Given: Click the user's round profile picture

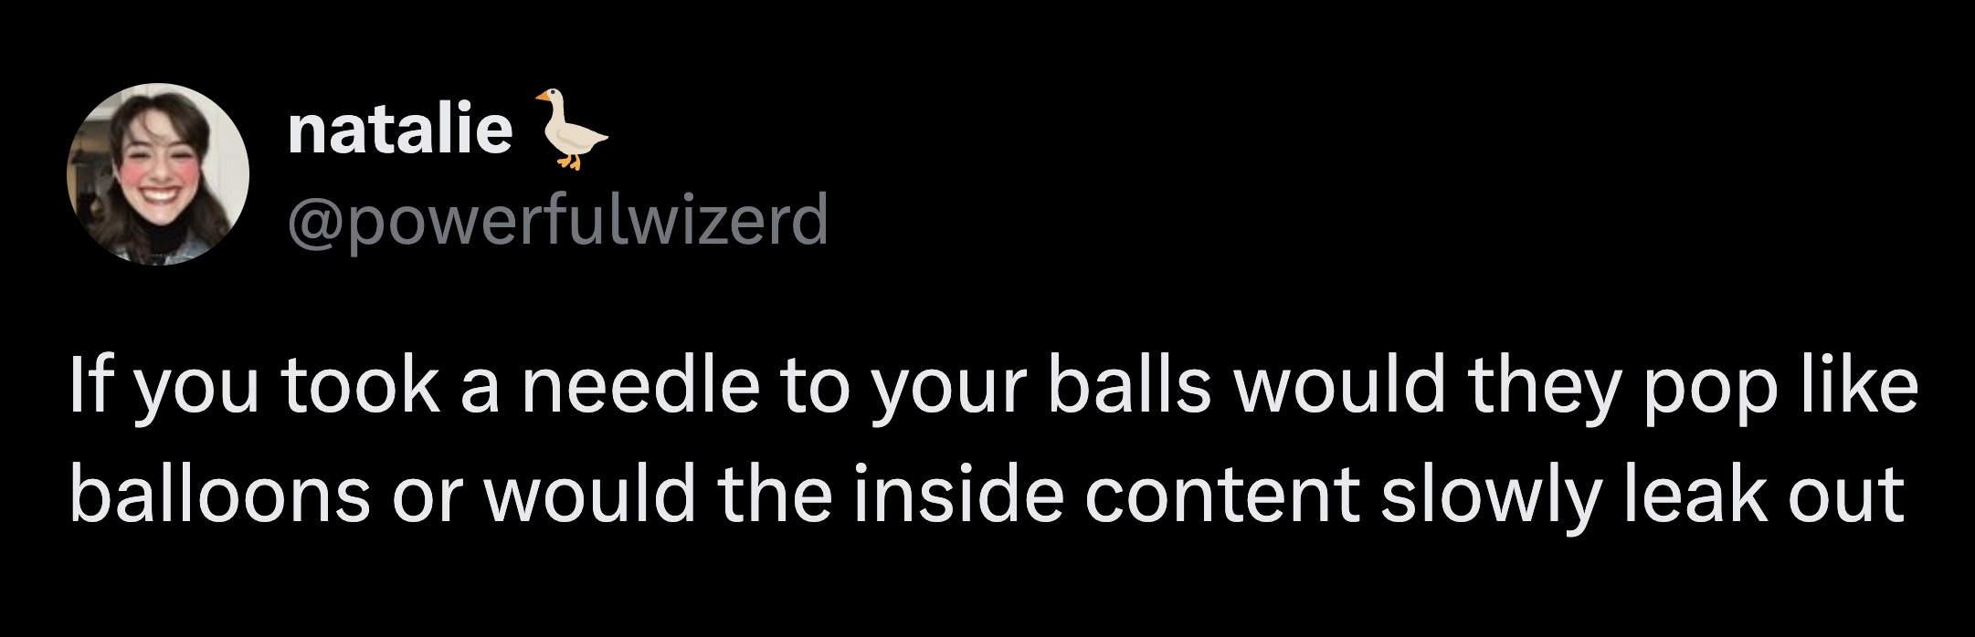Looking at the screenshot, I should coord(157,174).
